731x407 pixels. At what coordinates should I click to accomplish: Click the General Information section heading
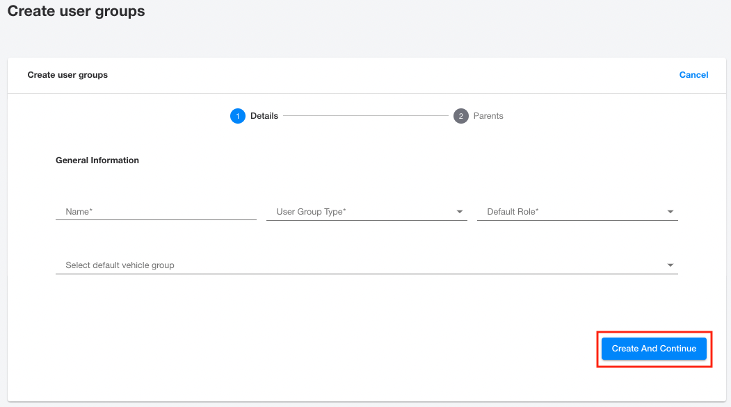coord(97,160)
